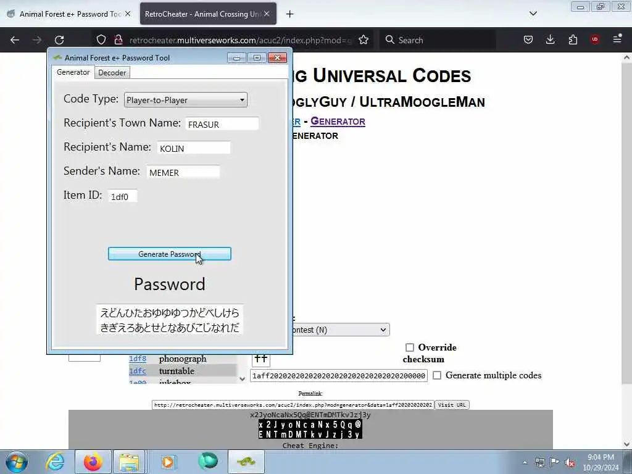Open the uBlock Origin extension icon

pyautogui.click(x=595, y=39)
